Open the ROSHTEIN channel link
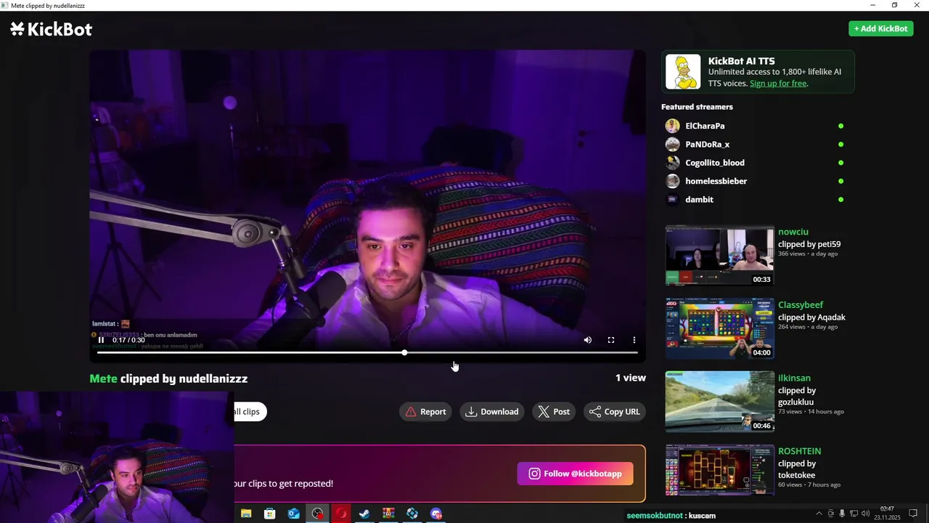929x523 pixels. click(x=799, y=451)
